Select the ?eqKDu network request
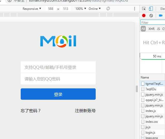 click(152, 89)
